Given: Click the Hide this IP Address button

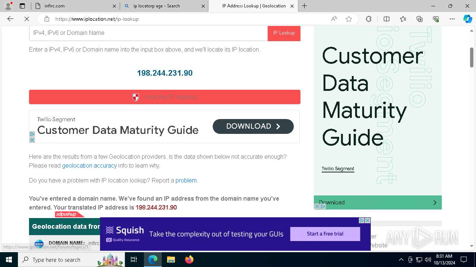Looking at the screenshot, I should 165,97.
